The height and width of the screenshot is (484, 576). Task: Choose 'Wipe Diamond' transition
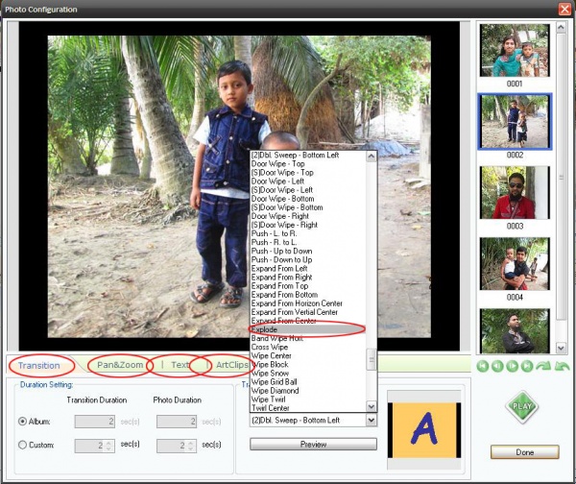tap(308, 391)
